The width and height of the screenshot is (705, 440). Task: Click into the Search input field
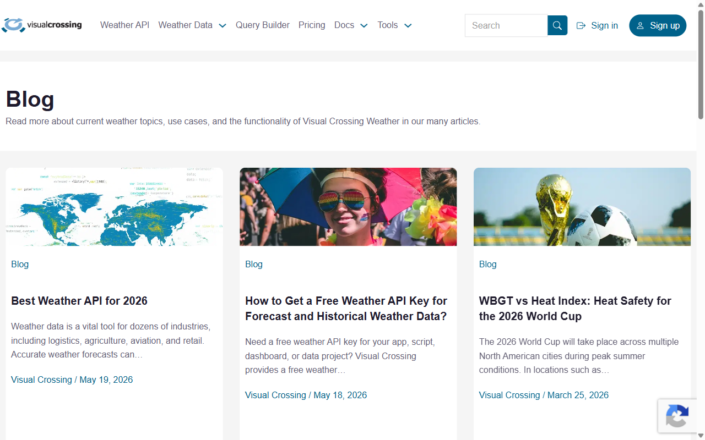point(506,25)
